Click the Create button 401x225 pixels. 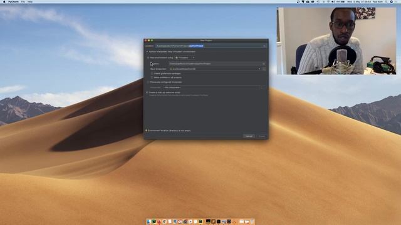262,136
